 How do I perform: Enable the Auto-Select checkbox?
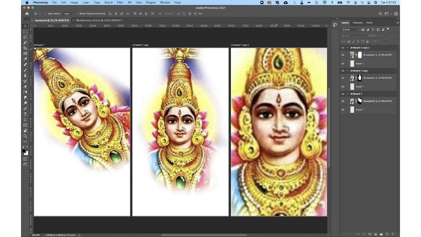tap(45, 13)
